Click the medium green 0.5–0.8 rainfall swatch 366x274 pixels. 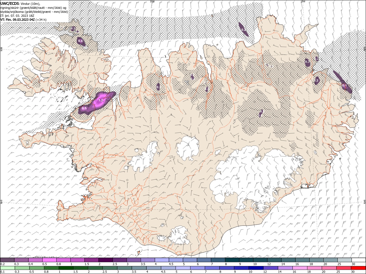click(x=37, y=268)
